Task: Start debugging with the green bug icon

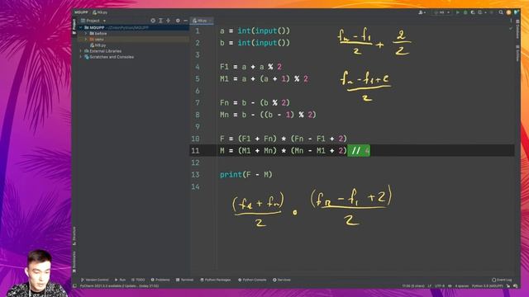Action: click(x=465, y=12)
